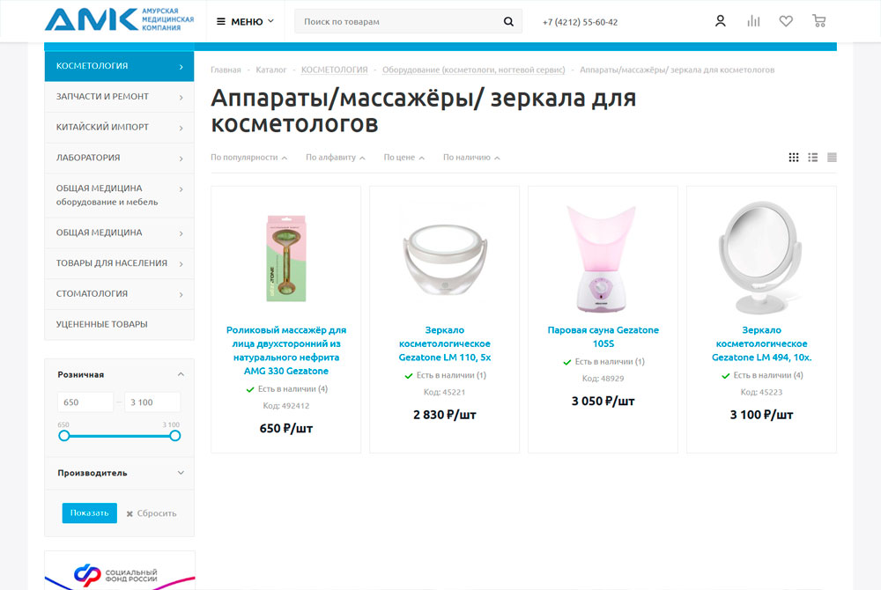
Task: Open the shopping cart icon
Action: pyautogui.click(x=819, y=21)
